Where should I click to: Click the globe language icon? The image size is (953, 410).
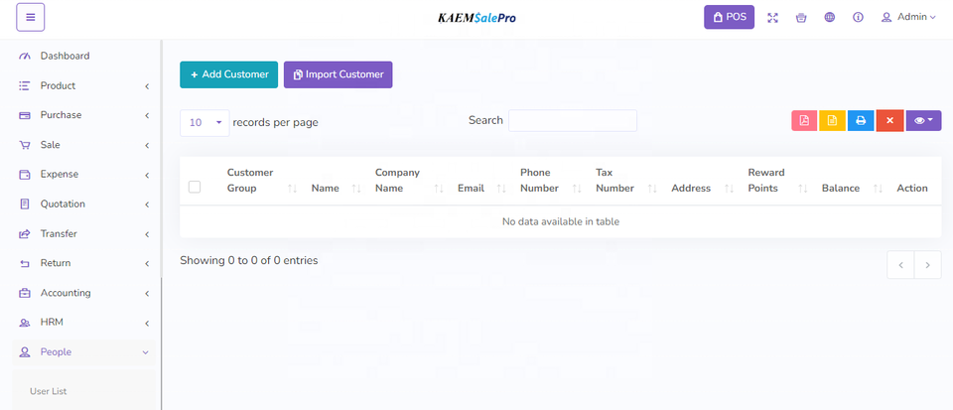point(830,17)
